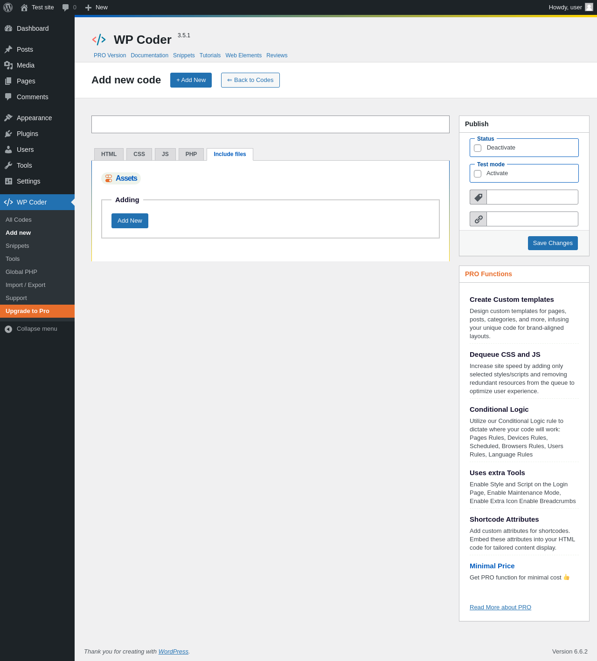Click the Collapse menu arrow icon

pos(8,329)
